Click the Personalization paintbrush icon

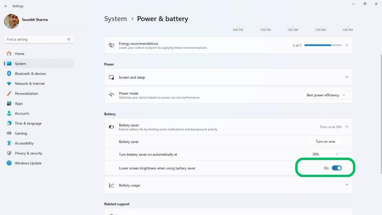point(9,93)
